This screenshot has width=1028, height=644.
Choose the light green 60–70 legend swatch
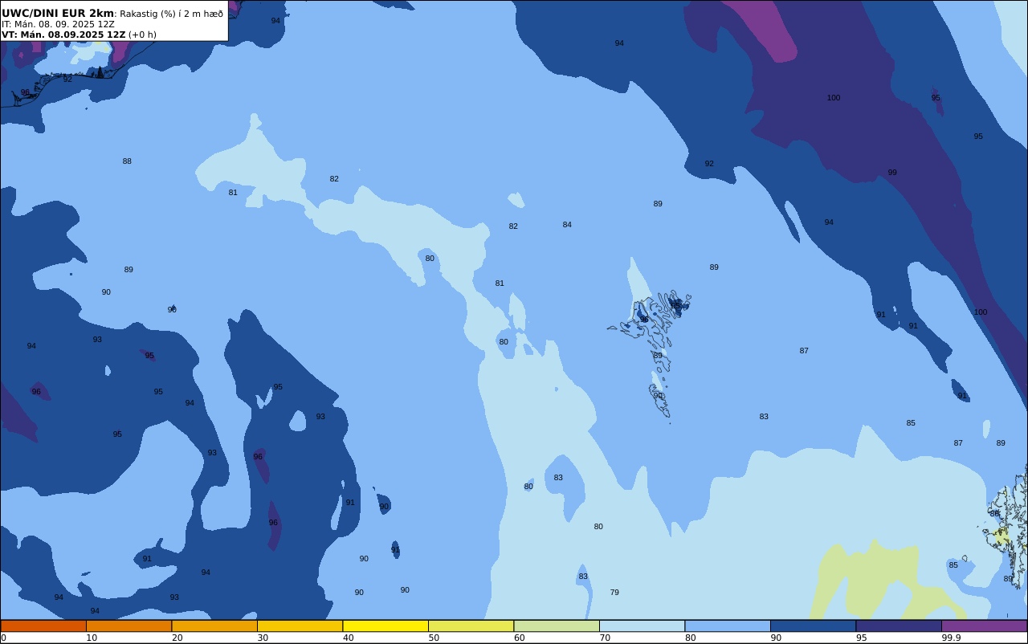(x=557, y=626)
